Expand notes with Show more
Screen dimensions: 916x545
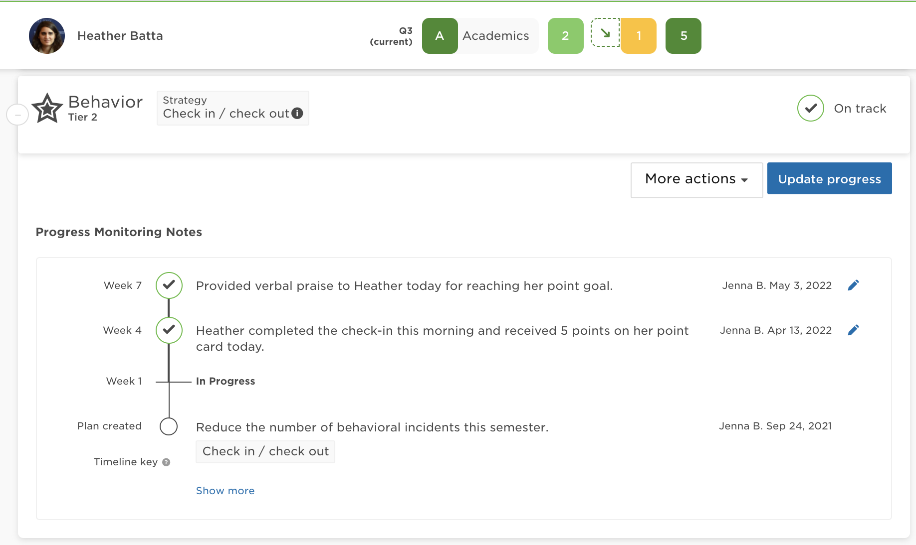[225, 491]
